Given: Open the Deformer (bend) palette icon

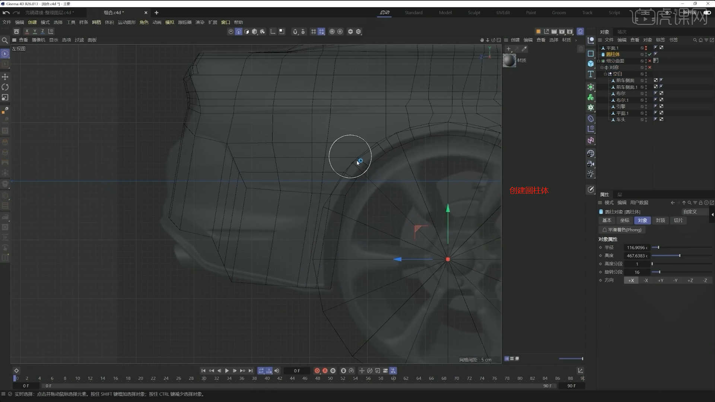Looking at the screenshot, I should [x=591, y=119].
